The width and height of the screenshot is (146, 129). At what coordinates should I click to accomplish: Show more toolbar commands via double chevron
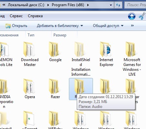click(x=132, y=26)
